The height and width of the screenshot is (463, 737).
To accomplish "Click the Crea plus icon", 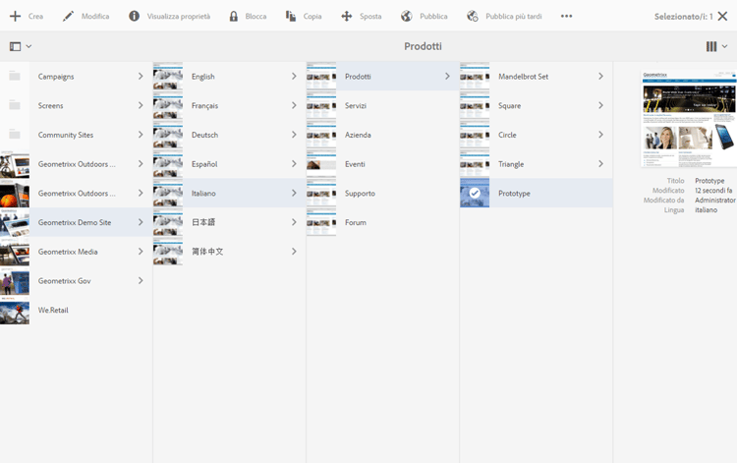I will (x=15, y=16).
